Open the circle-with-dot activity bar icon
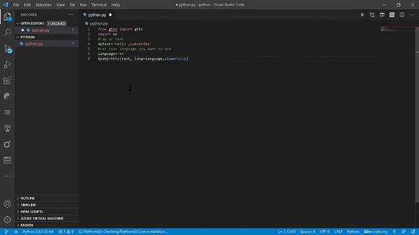Viewport: 419px width, 235px height. click(x=7, y=144)
